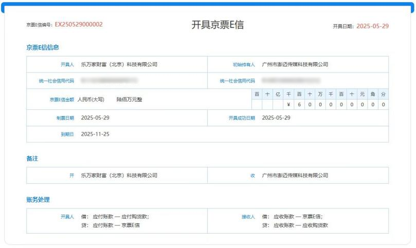The width and height of the screenshot is (416, 248).
Task: Click the blurred credit code under 初始持有人
Action: click(291, 80)
